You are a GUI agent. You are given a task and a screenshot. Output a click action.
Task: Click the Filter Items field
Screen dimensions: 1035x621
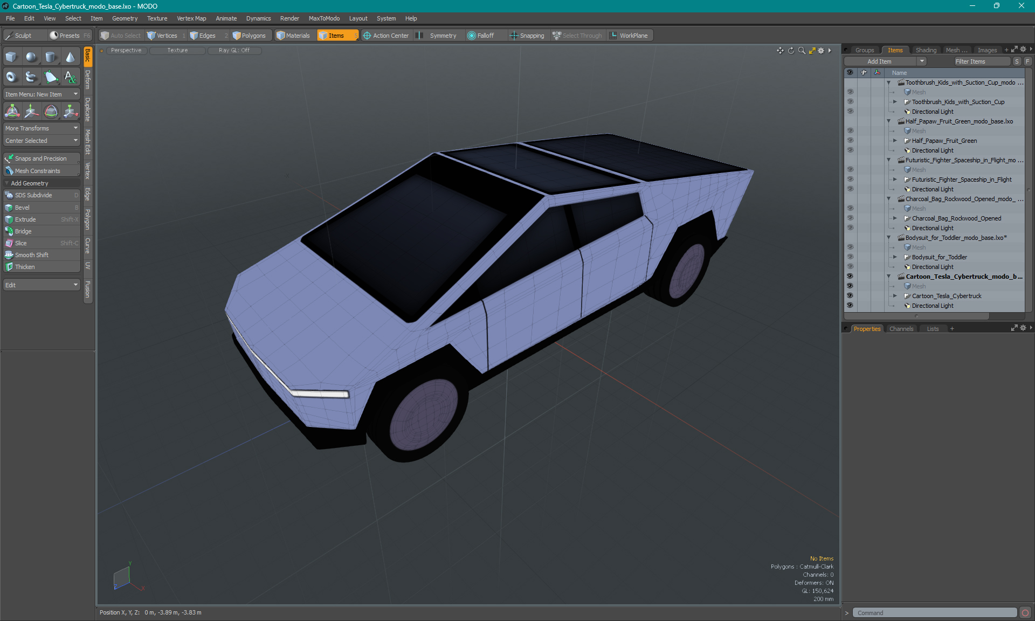pos(982,61)
